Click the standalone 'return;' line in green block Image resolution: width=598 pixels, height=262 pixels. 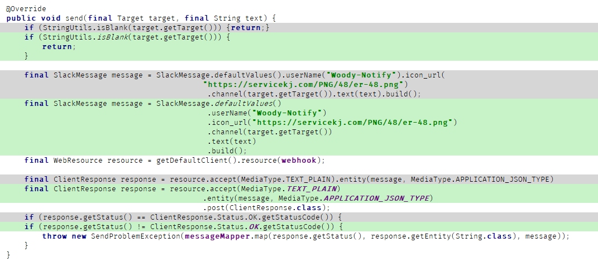(59, 47)
